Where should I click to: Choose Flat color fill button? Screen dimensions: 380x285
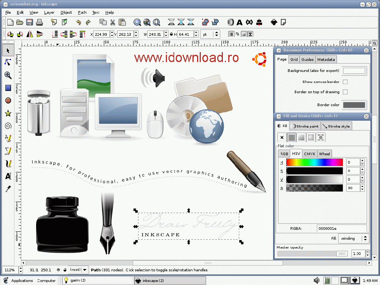point(291,137)
